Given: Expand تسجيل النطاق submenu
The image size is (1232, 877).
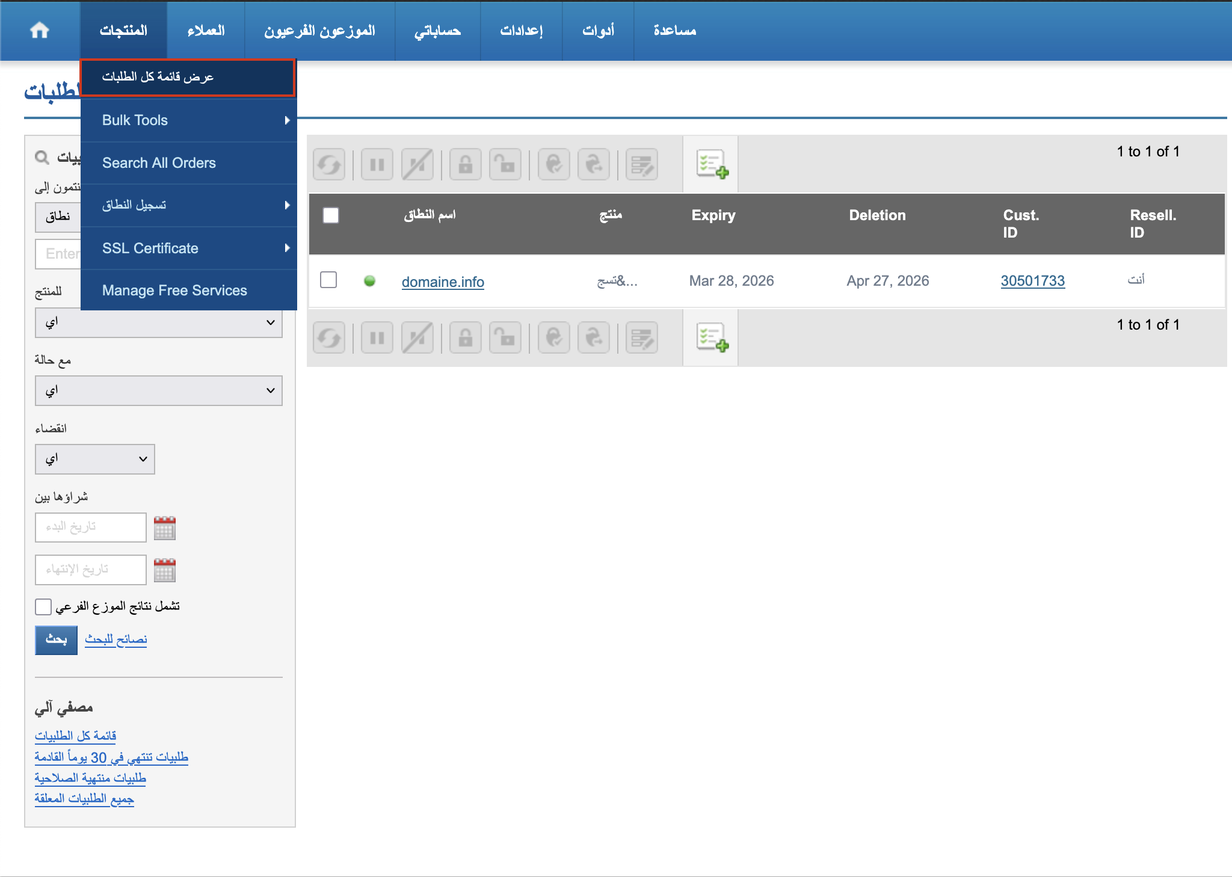Looking at the screenshot, I should [x=189, y=205].
